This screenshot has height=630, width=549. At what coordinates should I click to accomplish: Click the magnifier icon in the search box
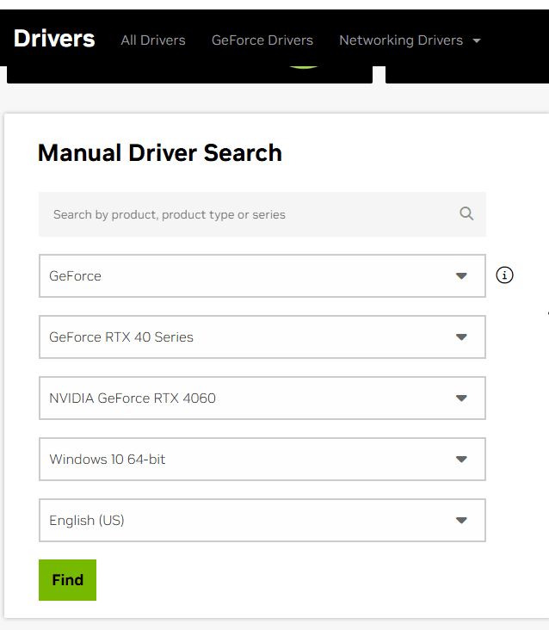click(x=466, y=214)
